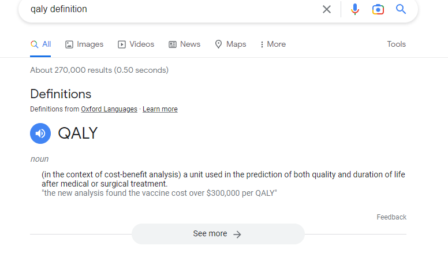Open the Images tab icon
This screenshot has height=264, width=448.
tap(69, 44)
